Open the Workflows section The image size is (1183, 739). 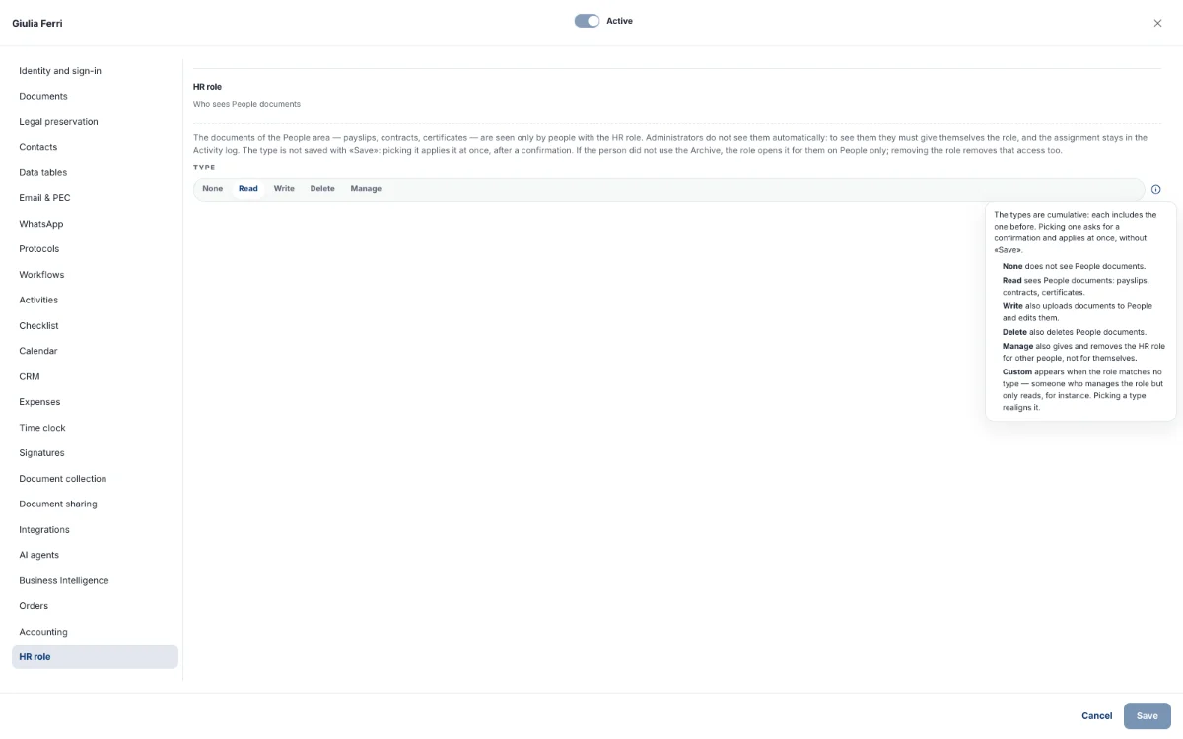95,275
